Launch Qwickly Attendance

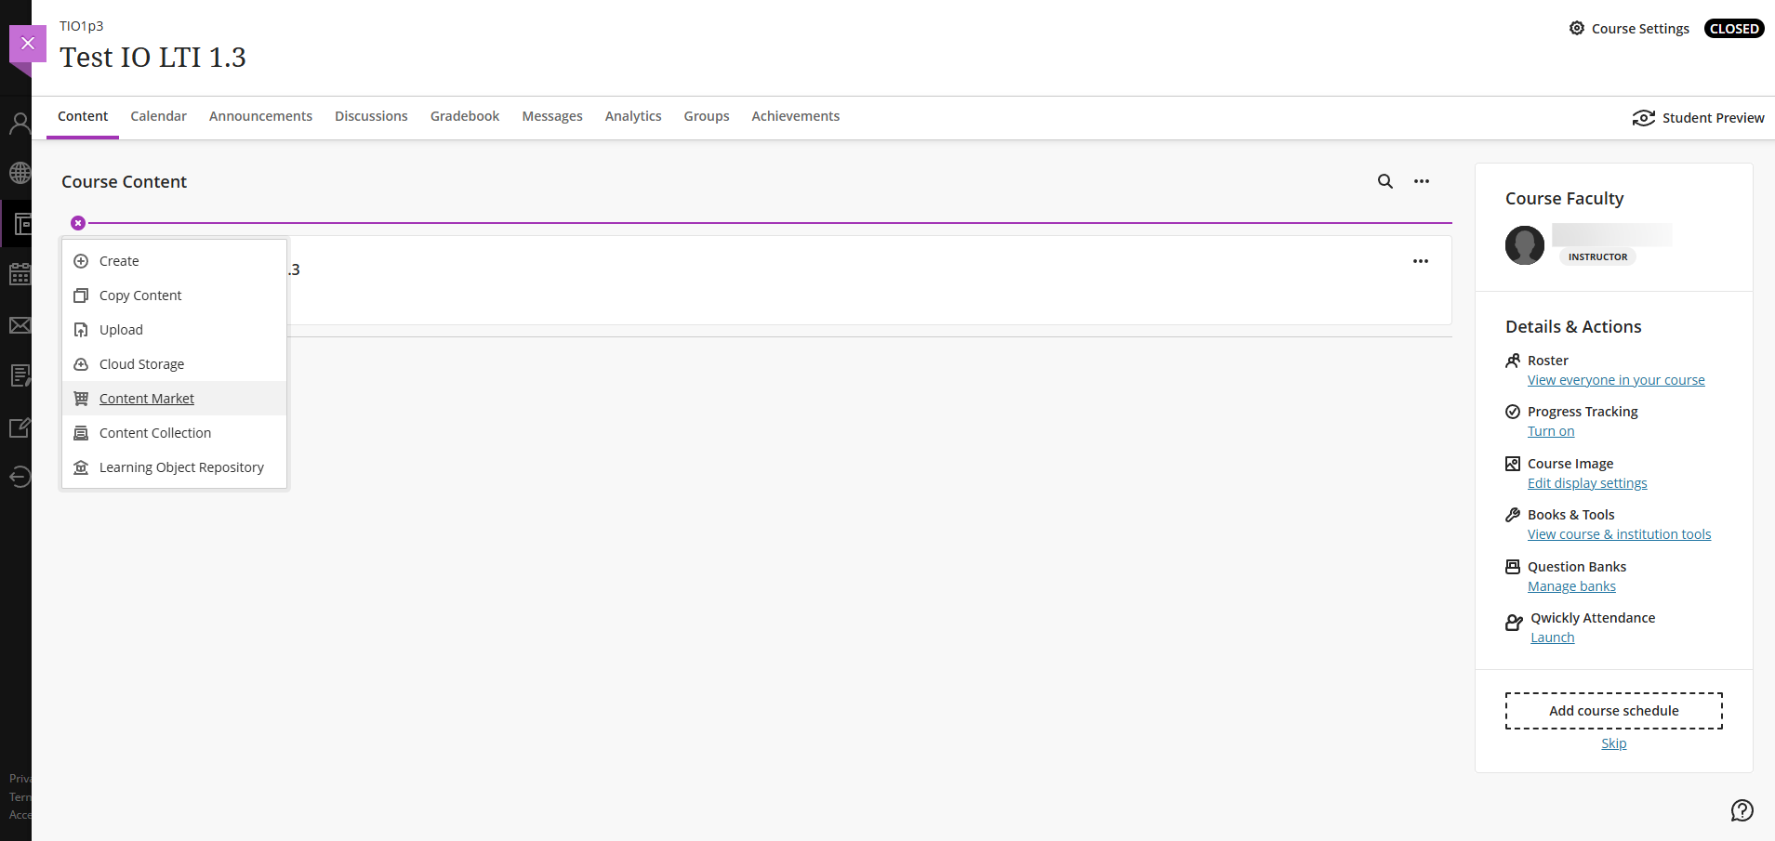pyautogui.click(x=1553, y=637)
